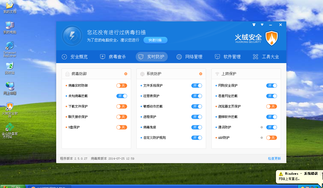
Task: Click the 快速扫描 button
Action: click(155, 40)
